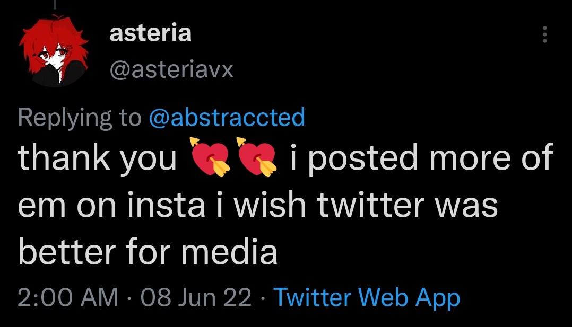Open the @asteriavx handle link
Image resolution: width=572 pixels, height=327 pixels.
(x=171, y=69)
